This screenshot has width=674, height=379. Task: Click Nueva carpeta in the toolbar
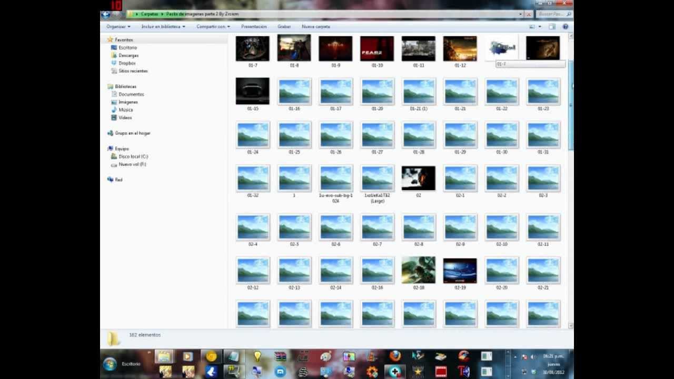click(316, 26)
